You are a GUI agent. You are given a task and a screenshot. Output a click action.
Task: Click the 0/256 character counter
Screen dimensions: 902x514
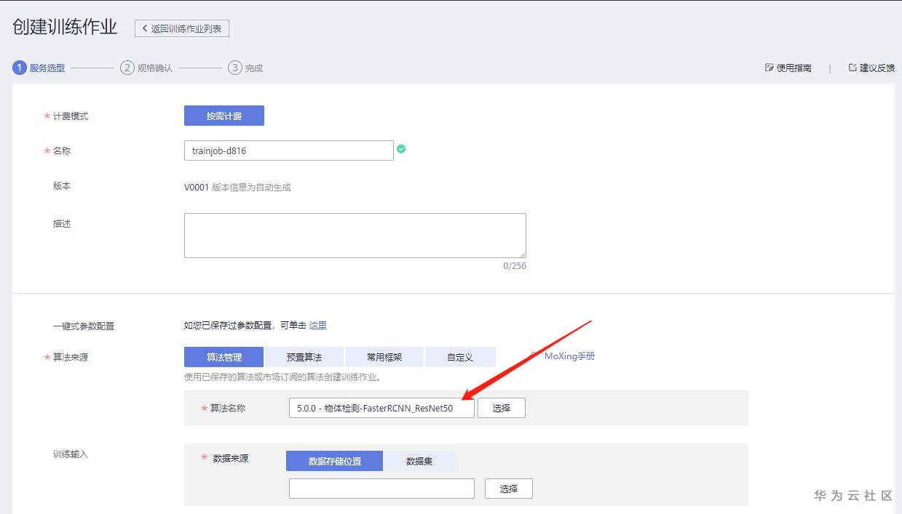(515, 266)
